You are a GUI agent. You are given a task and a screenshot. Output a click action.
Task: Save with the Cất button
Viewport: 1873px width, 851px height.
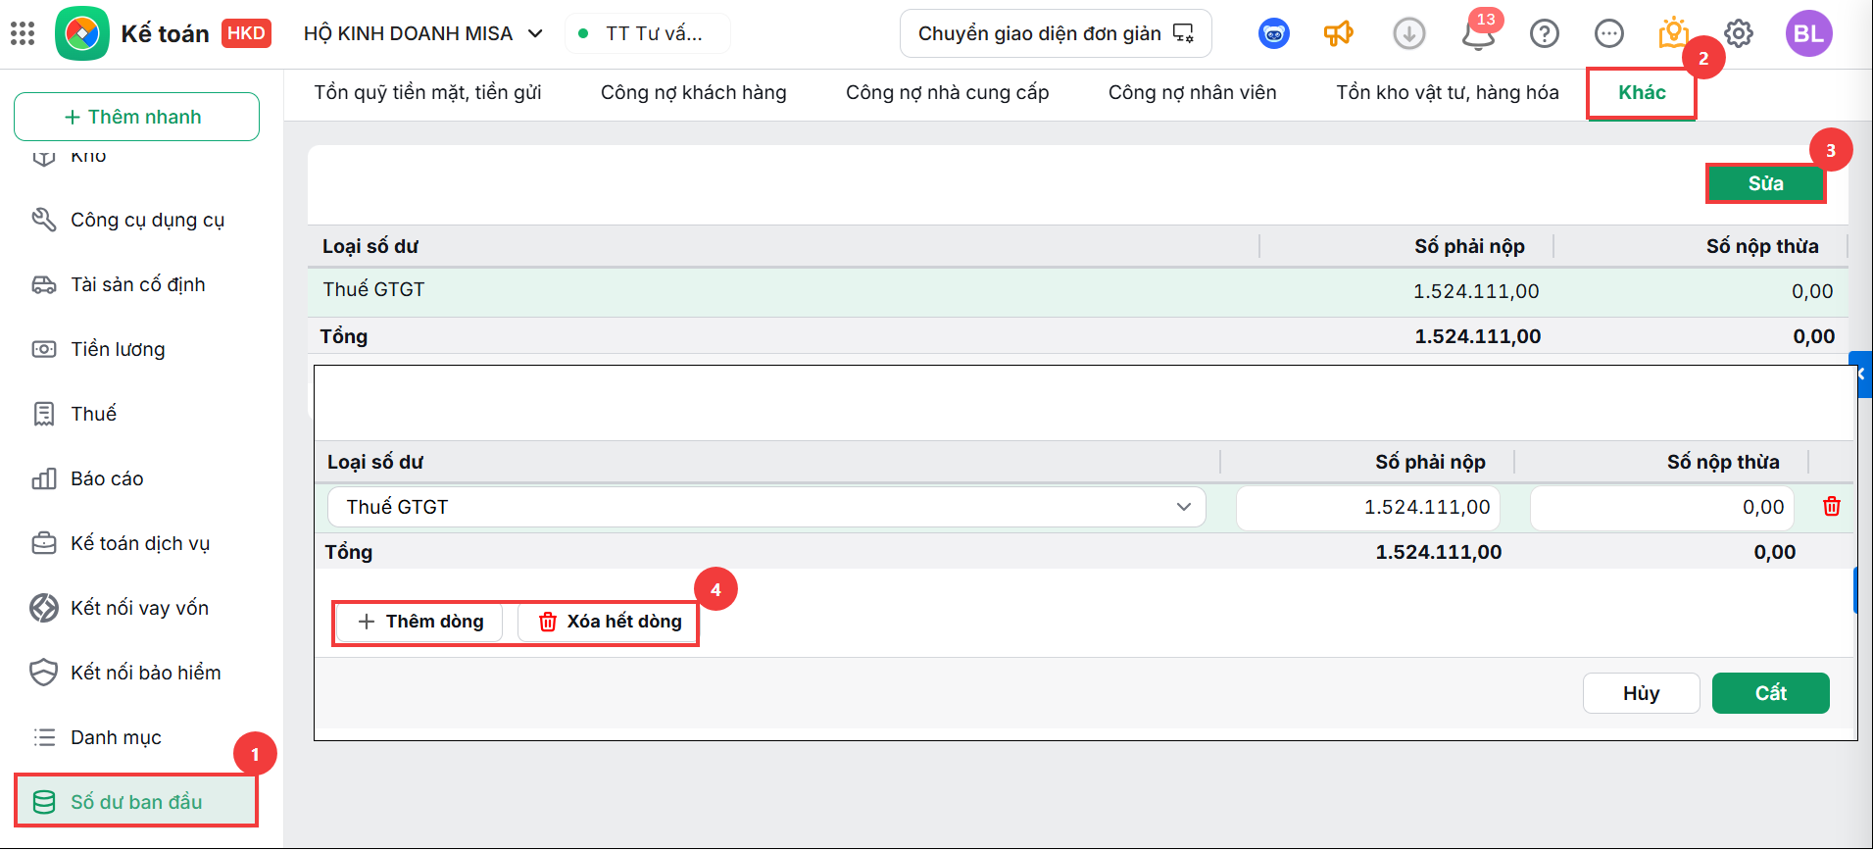pyautogui.click(x=1771, y=693)
